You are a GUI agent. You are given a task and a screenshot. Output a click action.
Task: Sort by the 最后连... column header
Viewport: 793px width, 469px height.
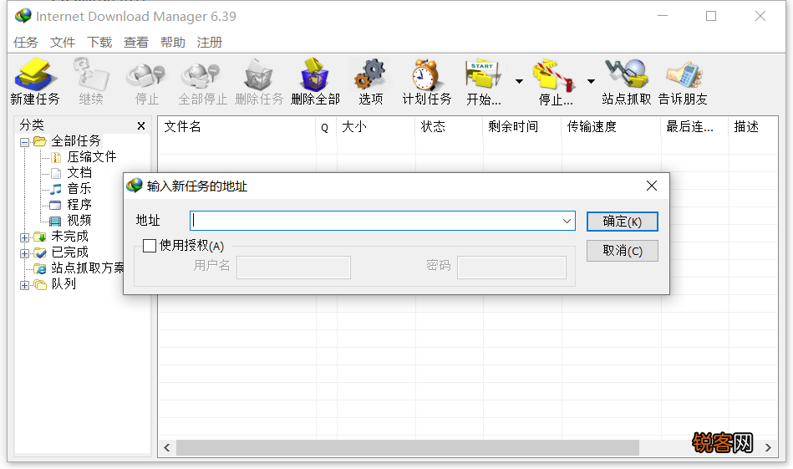click(695, 126)
